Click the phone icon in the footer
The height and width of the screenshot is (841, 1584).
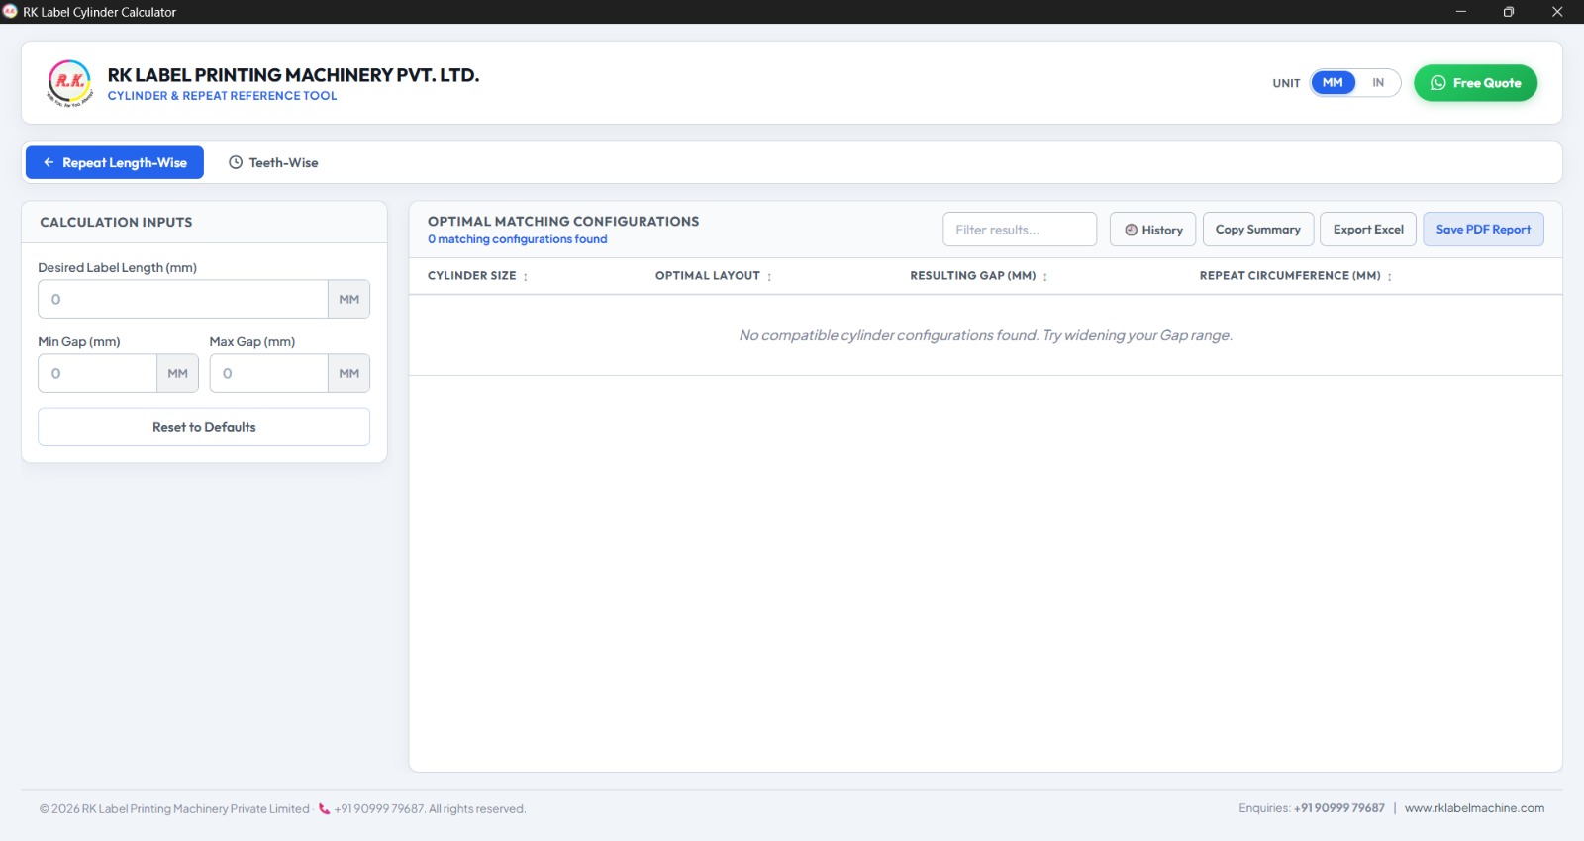pos(324,808)
